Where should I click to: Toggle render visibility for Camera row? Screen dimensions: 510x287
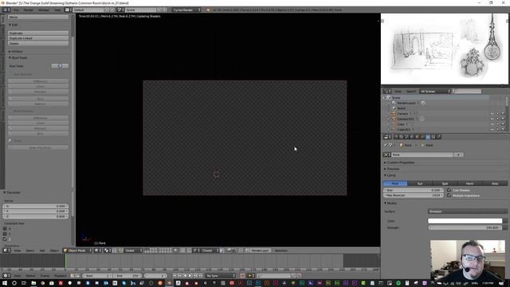point(503,113)
